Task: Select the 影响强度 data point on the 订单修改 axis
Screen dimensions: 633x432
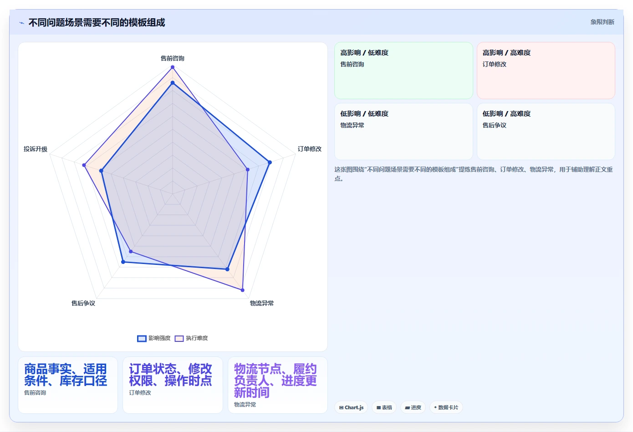Action: point(270,163)
